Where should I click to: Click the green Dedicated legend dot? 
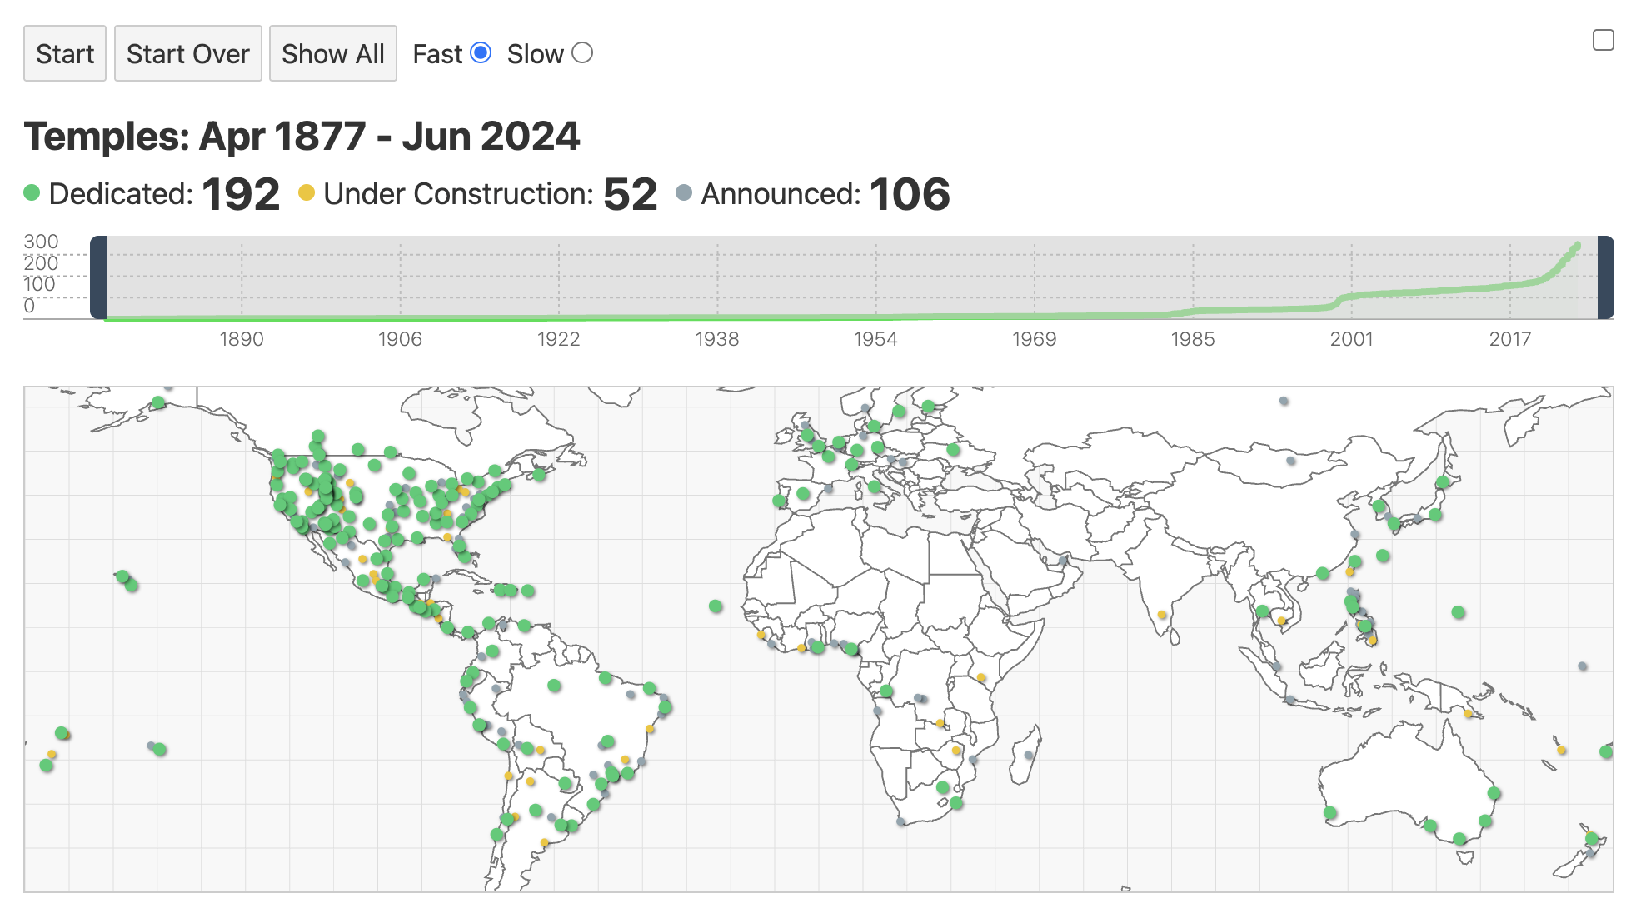coord(32,193)
